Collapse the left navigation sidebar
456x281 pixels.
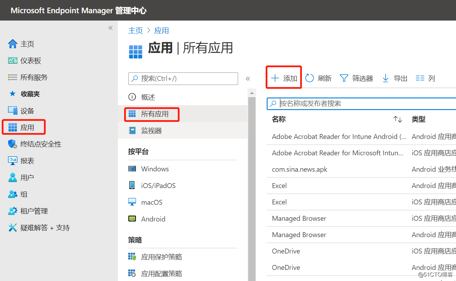(111, 28)
